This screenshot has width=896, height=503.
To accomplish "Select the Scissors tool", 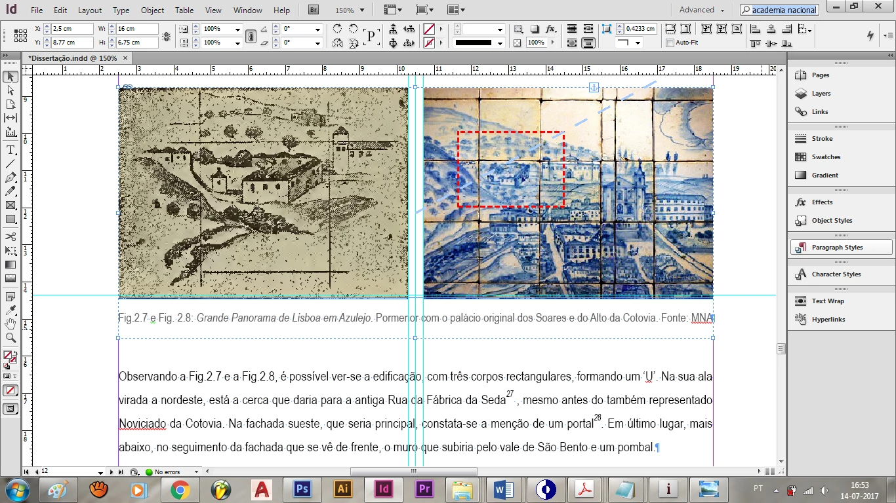I will pos(10,236).
